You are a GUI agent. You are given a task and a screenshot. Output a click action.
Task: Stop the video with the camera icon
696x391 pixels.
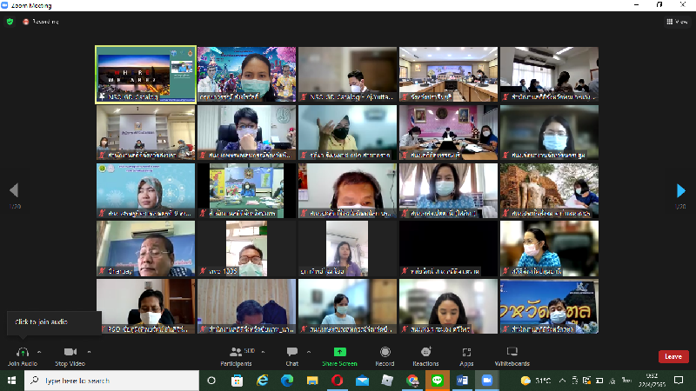pyautogui.click(x=70, y=352)
